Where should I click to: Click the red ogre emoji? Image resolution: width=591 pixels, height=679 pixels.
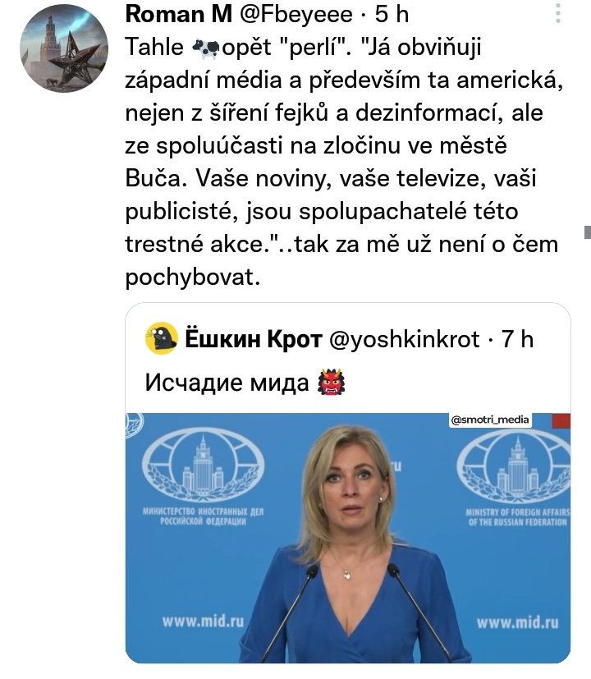click(332, 382)
